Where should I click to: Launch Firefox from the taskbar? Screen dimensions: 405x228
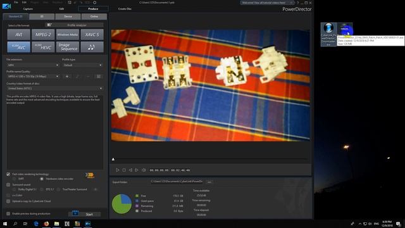pyautogui.click(x=46, y=224)
